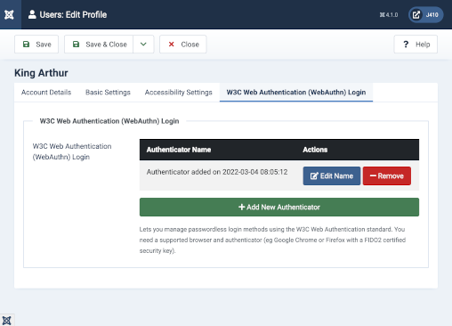The image size is (452, 326).
Task: Click Edit Name for the authenticator
Action: coord(332,175)
